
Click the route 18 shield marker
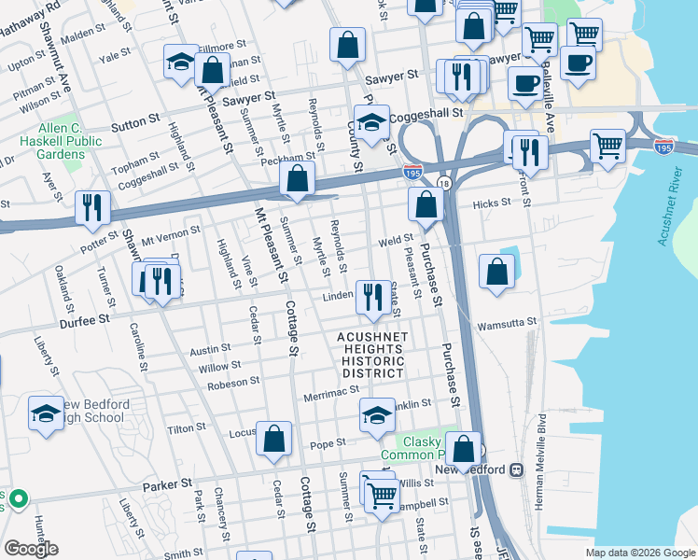point(444,183)
